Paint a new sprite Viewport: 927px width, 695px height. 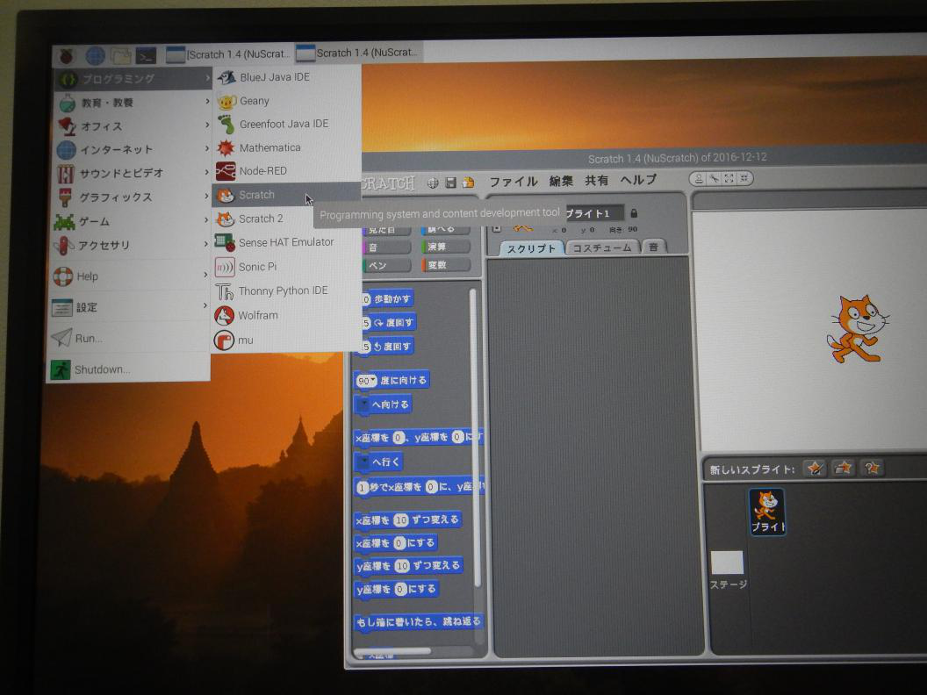tap(815, 469)
